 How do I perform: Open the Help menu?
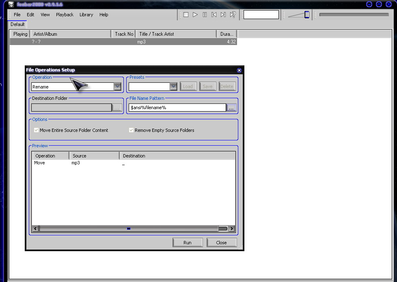[x=104, y=15]
